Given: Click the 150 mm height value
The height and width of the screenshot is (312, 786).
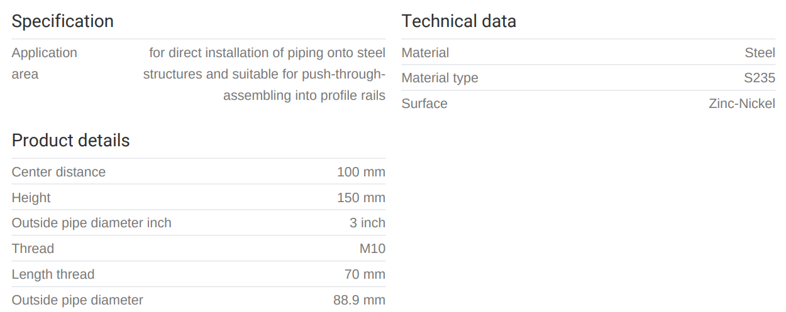Looking at the screenshot, I should coord(361,198).
